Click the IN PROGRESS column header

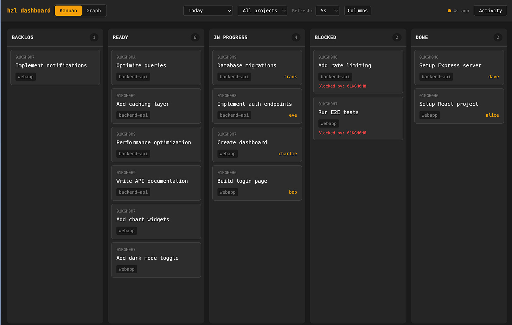tap(230, 37)
